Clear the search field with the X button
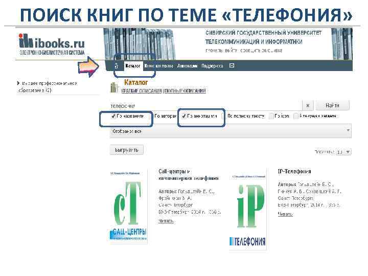The width and height of the screenshot is (368, 276). [x=308, y=106]
